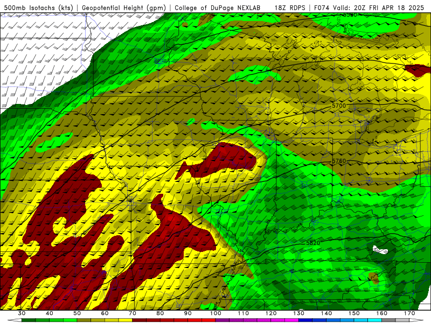Select the 5820 height contour label
431x323 pixels.
pos(313,243)
